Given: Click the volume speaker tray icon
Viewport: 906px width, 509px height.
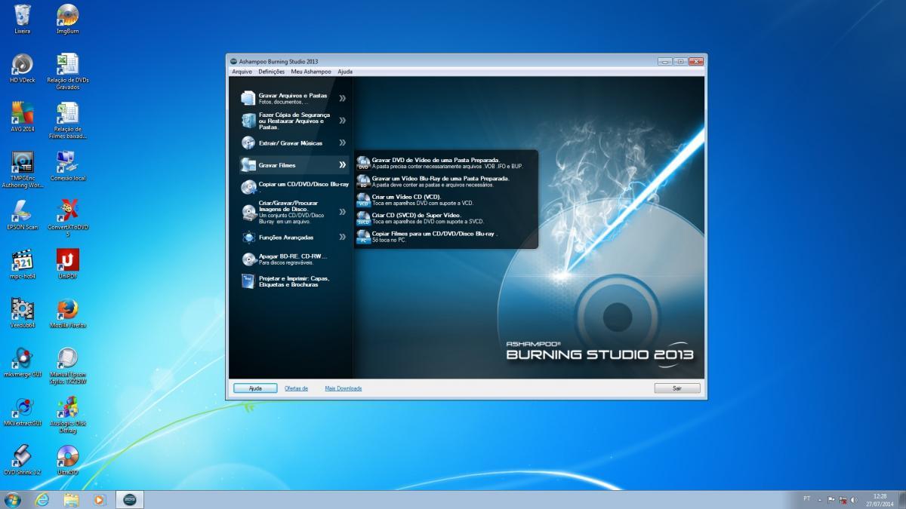Looking at the screenshot, I should coord(854,499).
